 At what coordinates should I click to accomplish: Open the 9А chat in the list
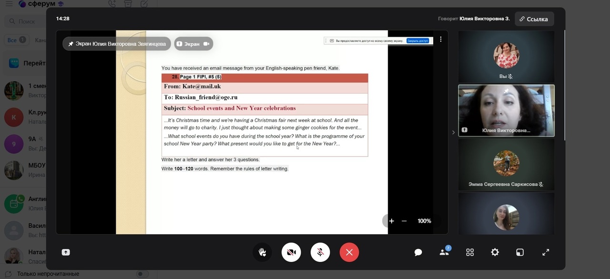point(25,143)
